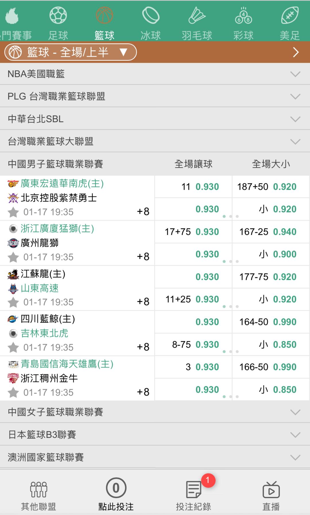The width and height of the screenshot is (310, 515).
Task: Tap the 羽毛球 badminton shuttlecock icon
Action: click(197, 16)
